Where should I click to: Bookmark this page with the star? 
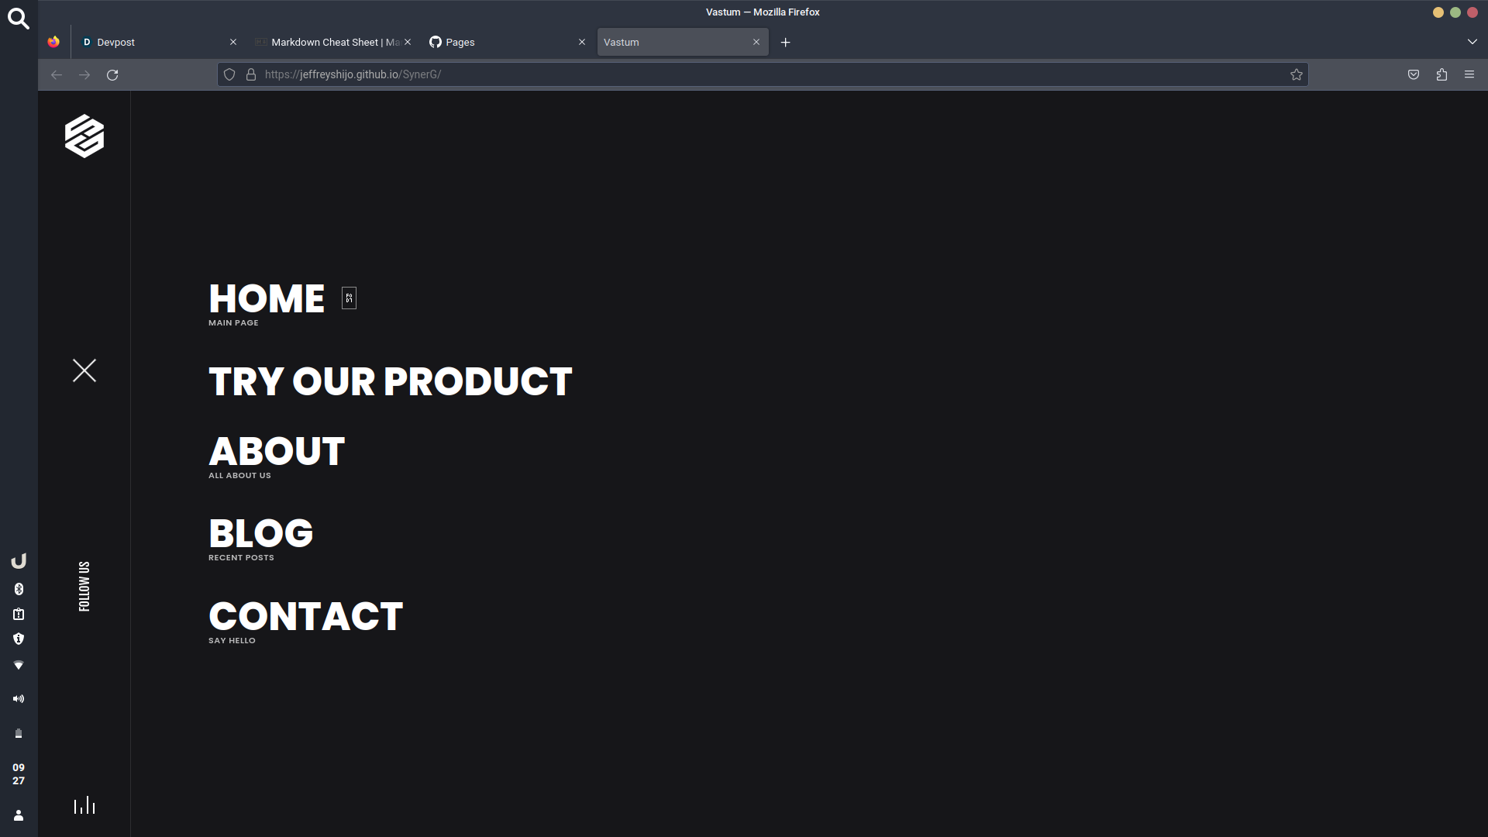tap(1296, 74)
